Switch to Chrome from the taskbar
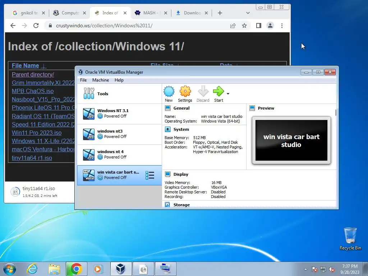The height and width of the screenshot is (276, 368). click(76, 269)
